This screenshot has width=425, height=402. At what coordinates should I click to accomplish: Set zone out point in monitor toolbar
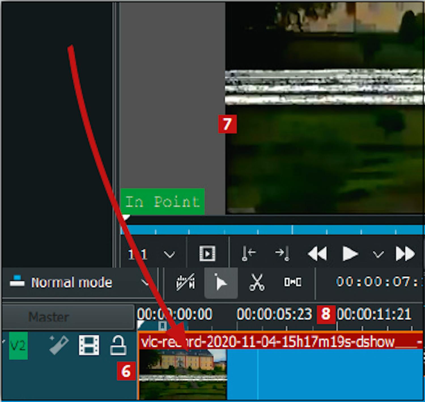(x=282, y=253)
